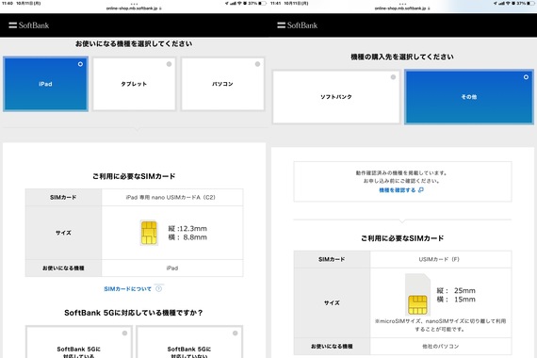Click the '横： 15mm' size text
537x358 pixels.
click(456, 300)
